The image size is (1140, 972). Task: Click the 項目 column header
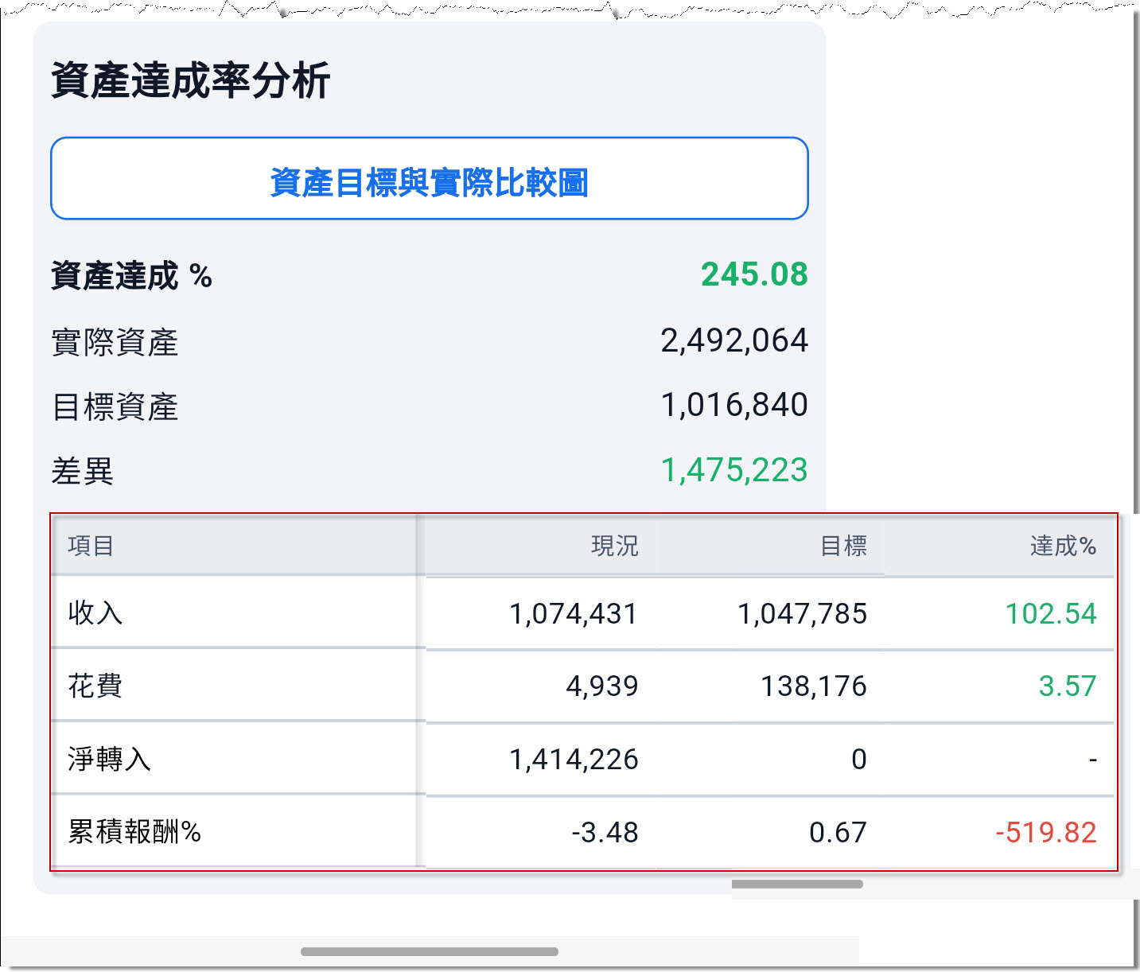click(91, 546)
